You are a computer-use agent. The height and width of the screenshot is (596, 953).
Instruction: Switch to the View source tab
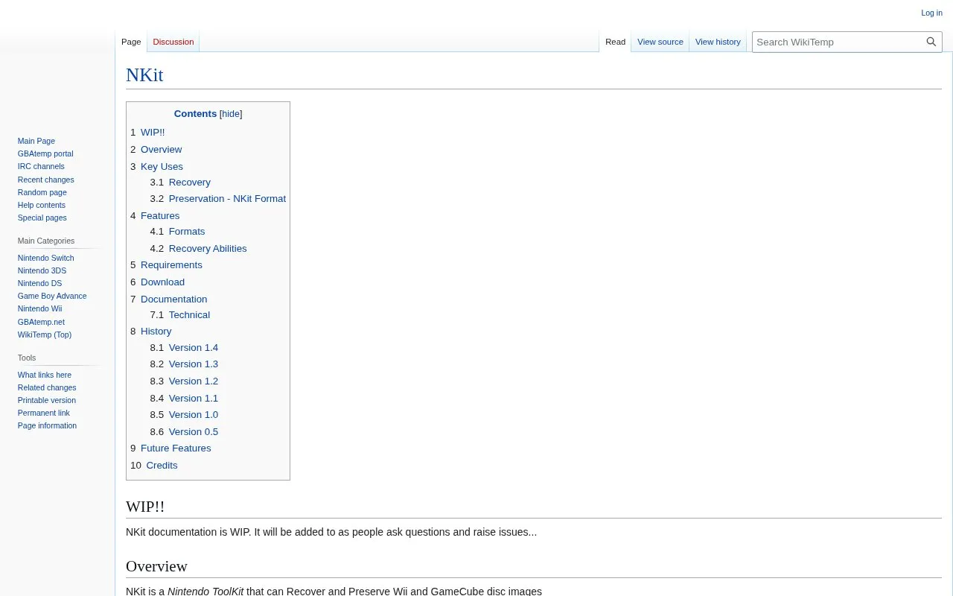pyautogui.click(x=660, y=42)
